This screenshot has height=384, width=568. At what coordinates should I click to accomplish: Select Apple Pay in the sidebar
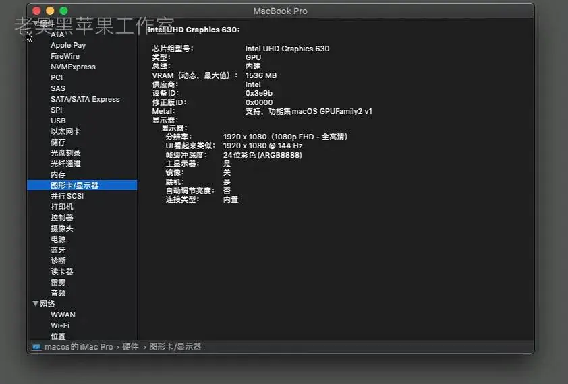[x=68, y=45]
